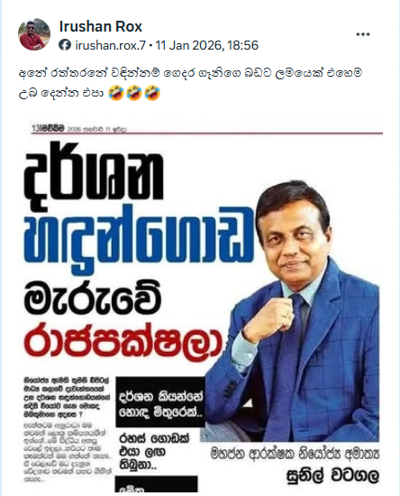This screenshot has height=496, width=400.
Task: Click the black quote box below headline
Action: pyautogui.click(x=159, y=401)
